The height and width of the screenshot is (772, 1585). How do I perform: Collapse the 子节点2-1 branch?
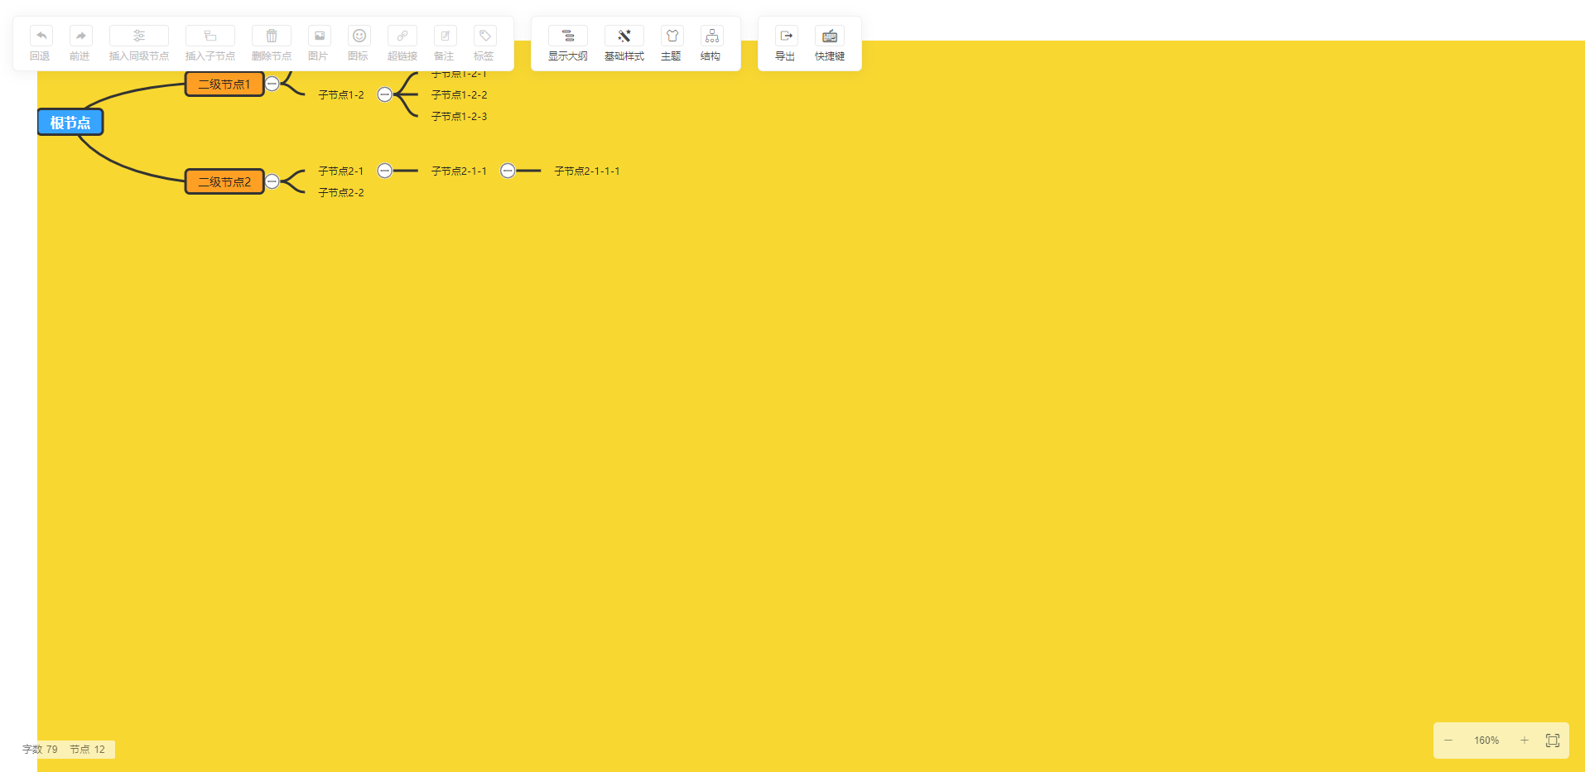(x=384, y=171)
